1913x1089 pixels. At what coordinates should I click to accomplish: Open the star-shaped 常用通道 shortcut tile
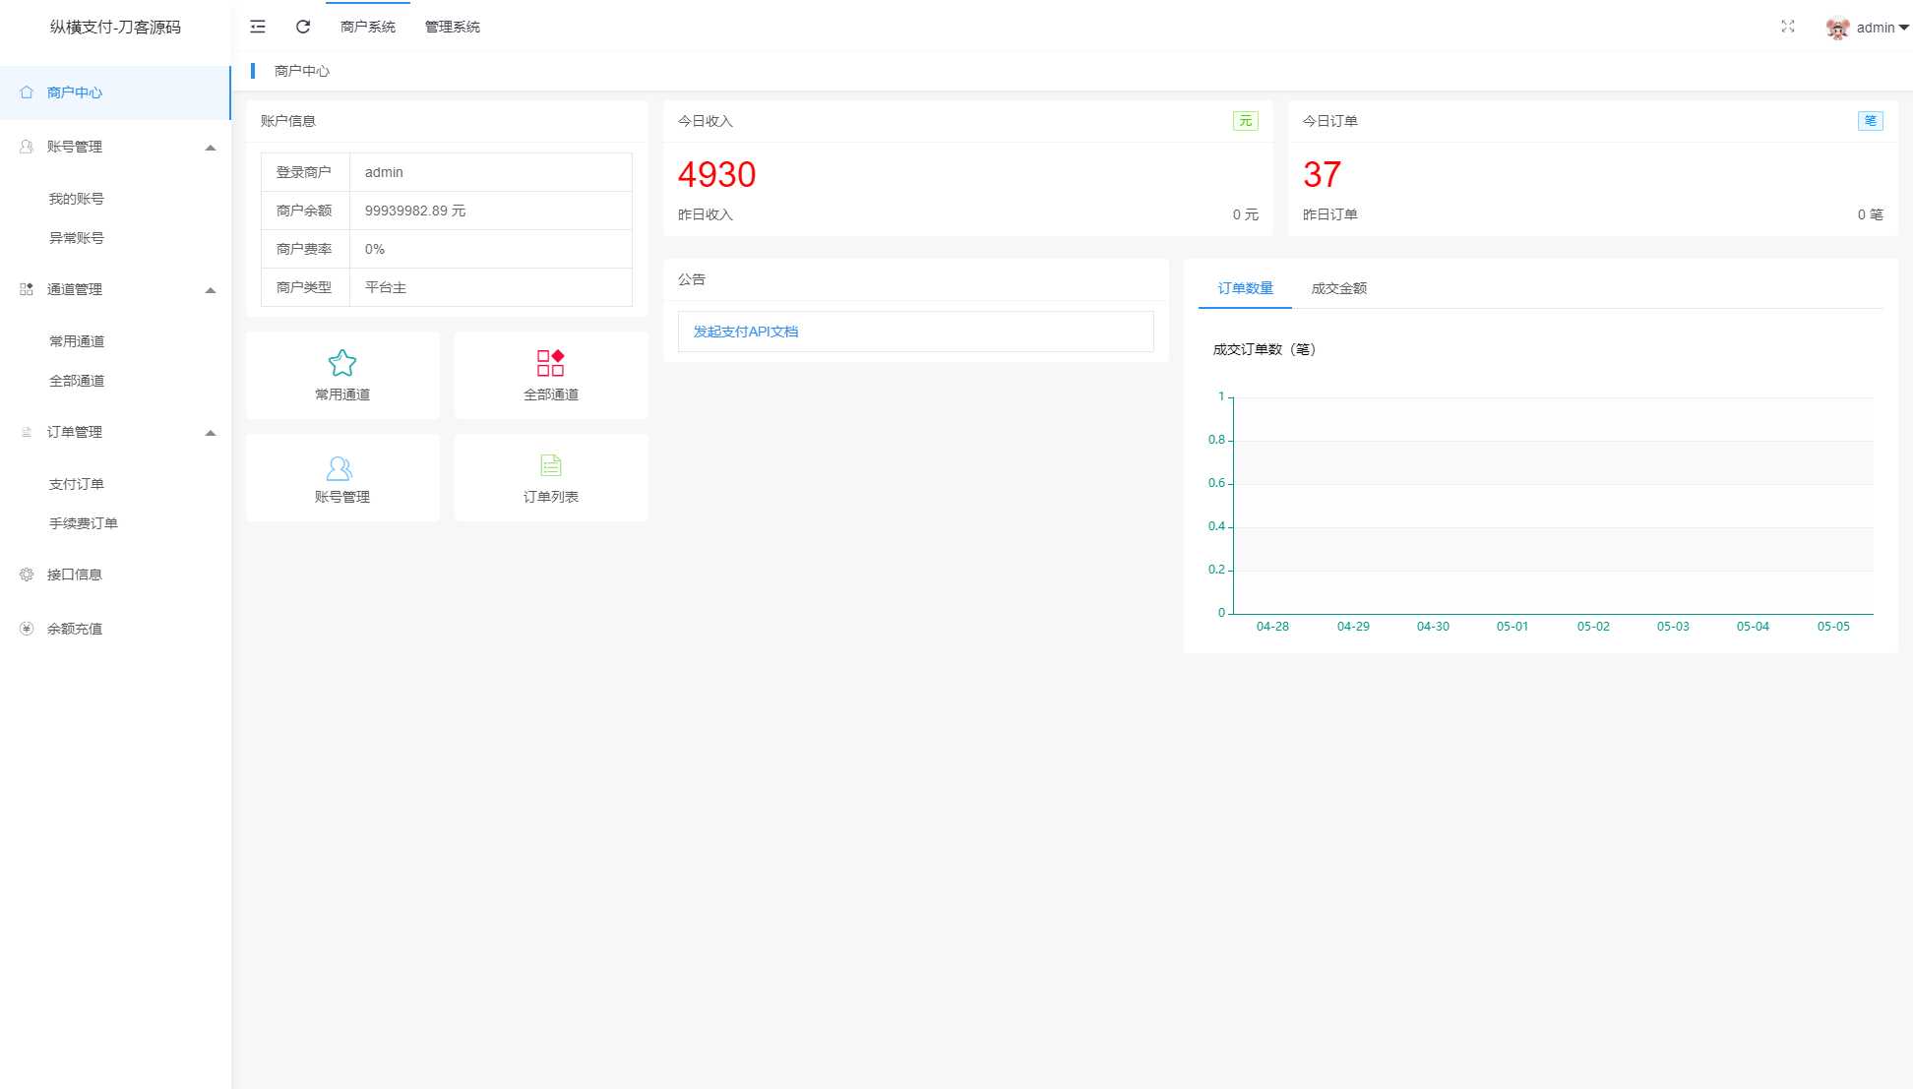[342, 375]
